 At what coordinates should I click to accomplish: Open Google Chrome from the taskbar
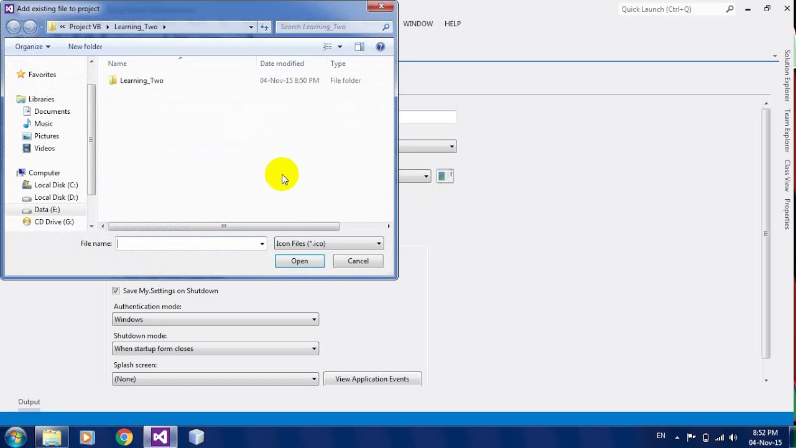124,436
